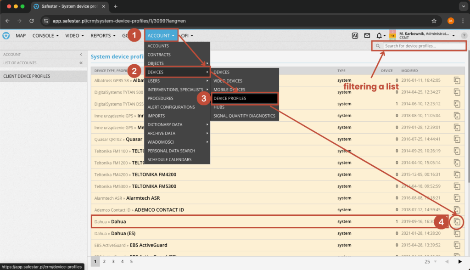Choose IMPORTS from the Account menu
The width and height of the screenshot is (470, 270).
[x=177, y=116]
